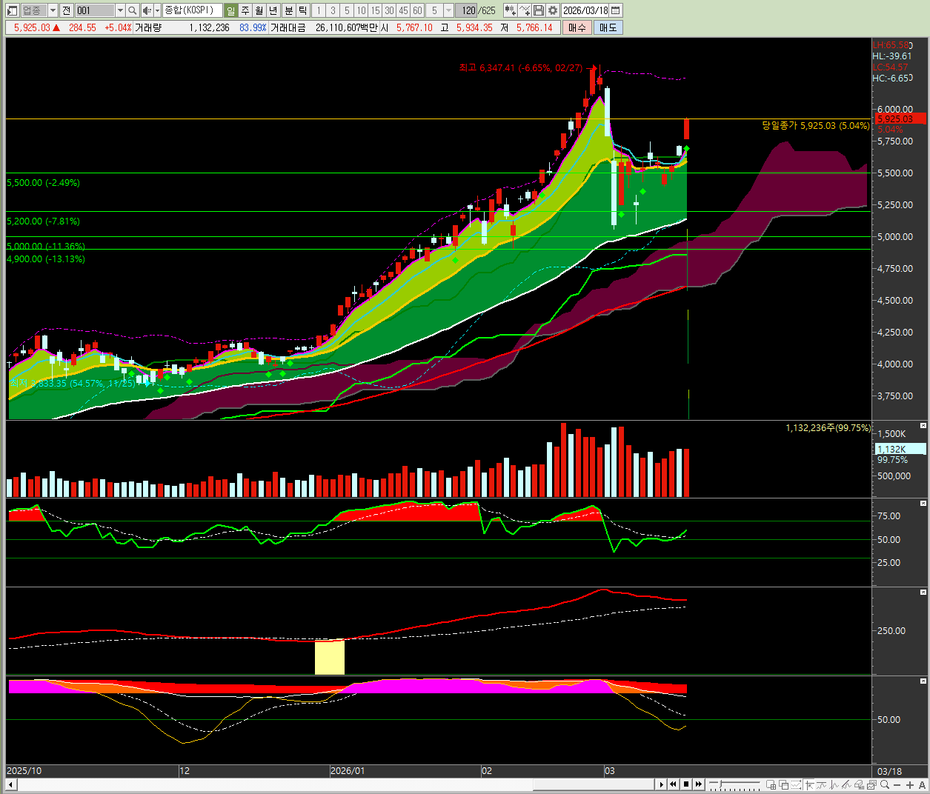Click the moving average line icon
Viewport: 930px width, 794px height.
coord(822,784)
